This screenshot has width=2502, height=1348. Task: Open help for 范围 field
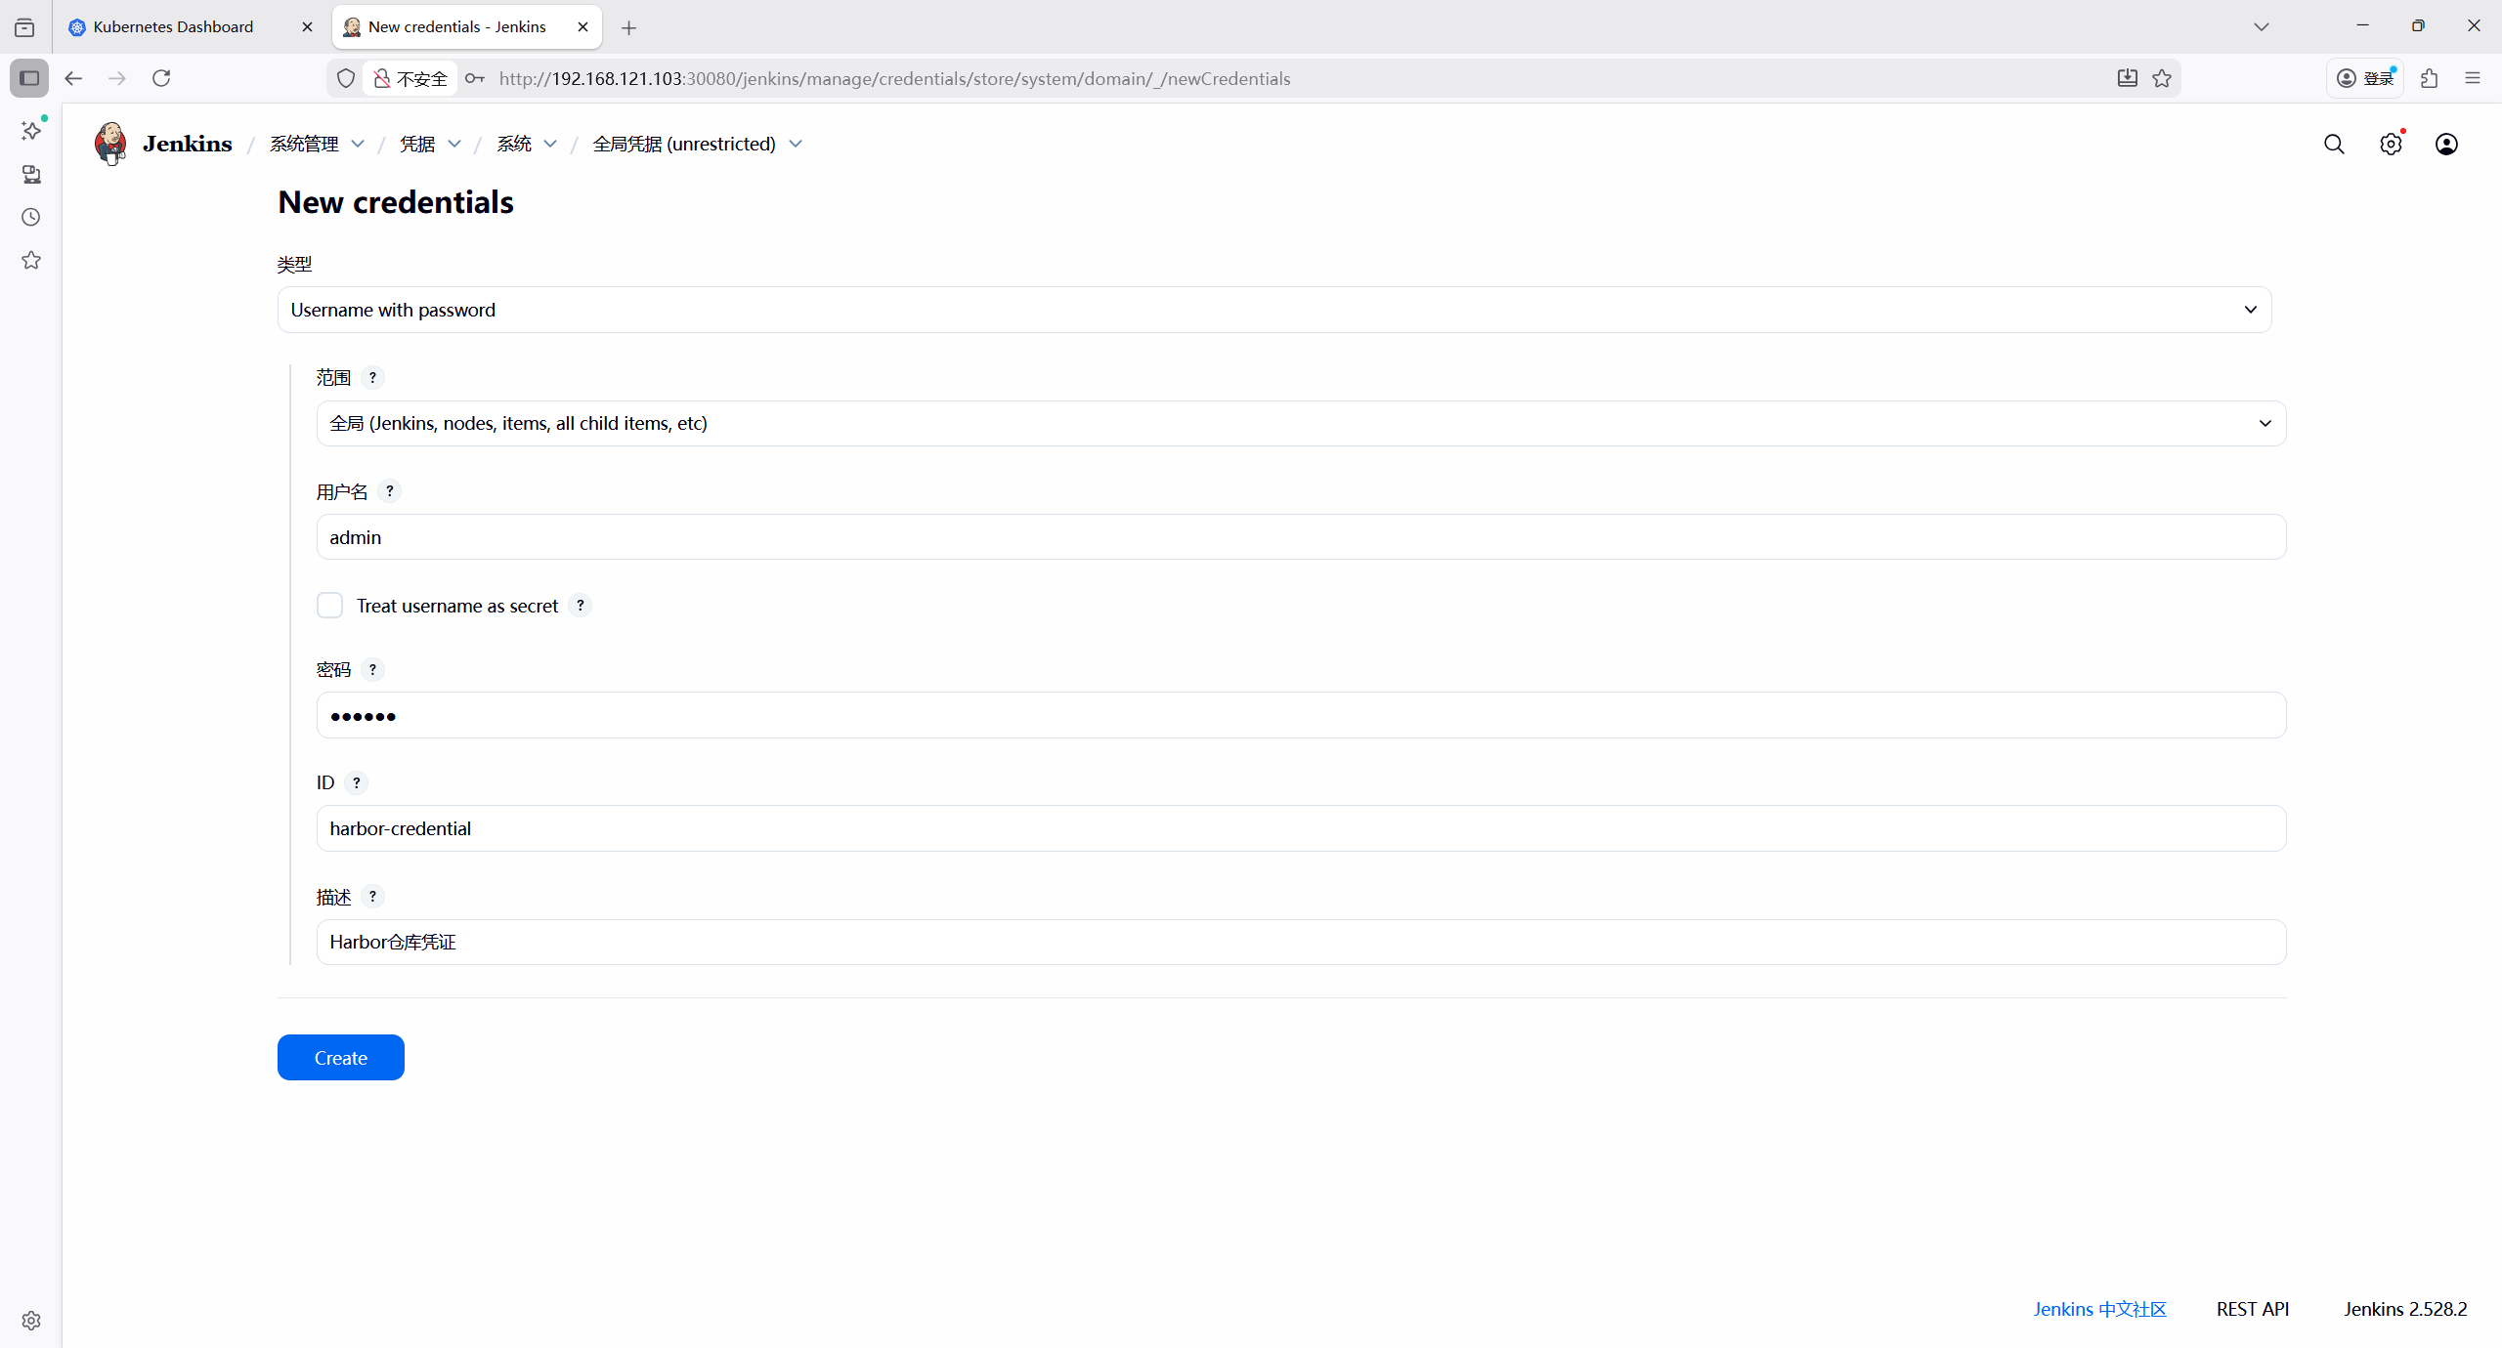click(372, 378)
